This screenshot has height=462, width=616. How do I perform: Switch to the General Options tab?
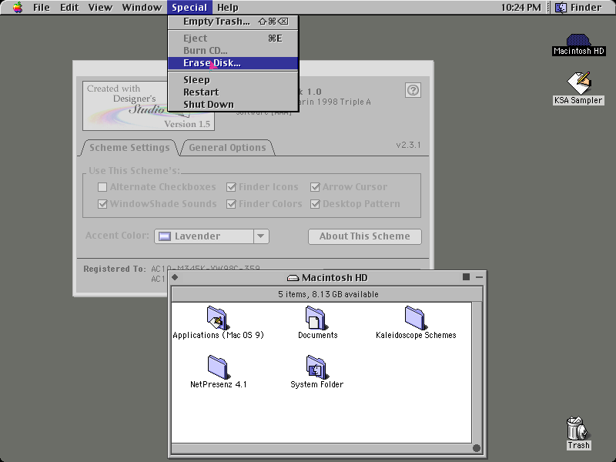click(227, 148)
